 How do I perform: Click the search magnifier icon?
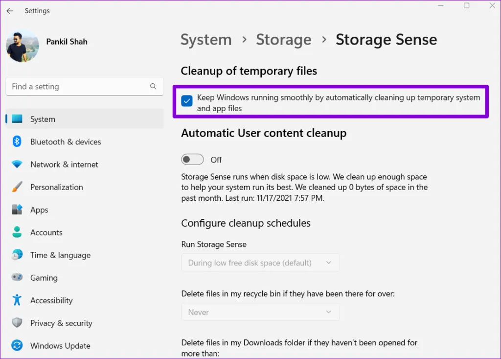click(x=154, y=87)
